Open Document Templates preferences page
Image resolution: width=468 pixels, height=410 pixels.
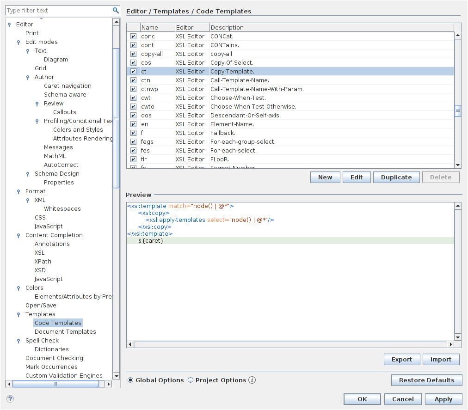(x=65, y=332)
